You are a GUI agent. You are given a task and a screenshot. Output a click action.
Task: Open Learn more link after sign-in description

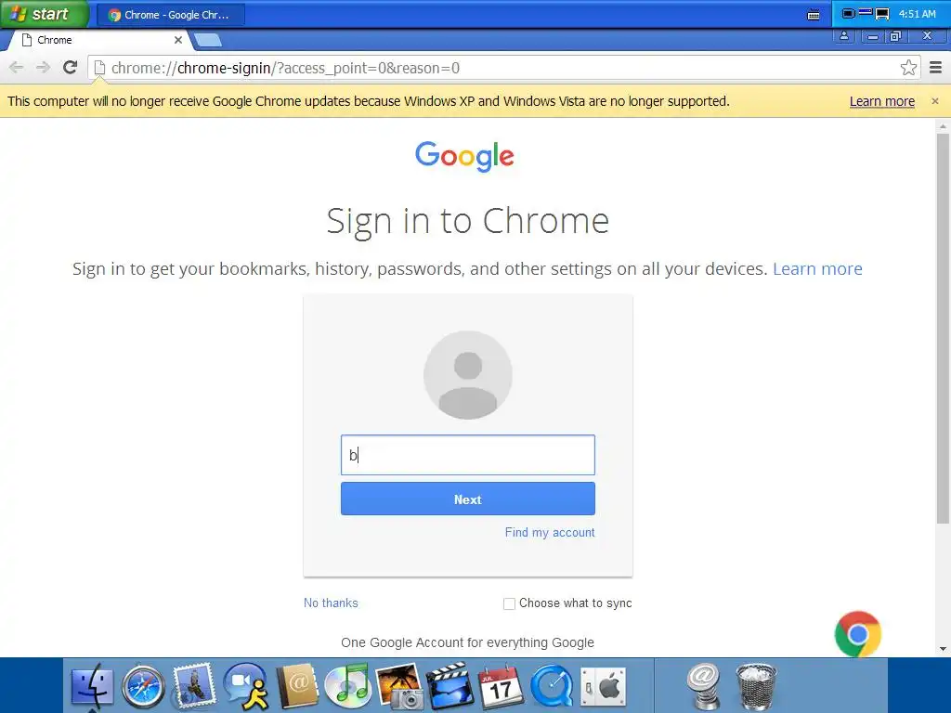[x=817, y=268]
